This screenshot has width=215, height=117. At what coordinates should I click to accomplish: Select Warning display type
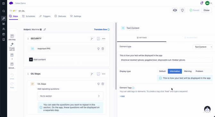pos(188,71)
